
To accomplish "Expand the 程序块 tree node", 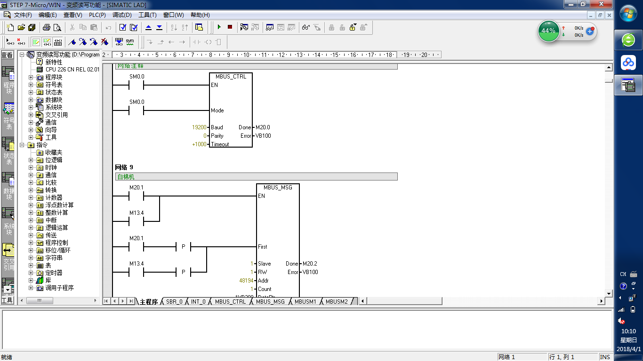I will click(x=31, y=77).
